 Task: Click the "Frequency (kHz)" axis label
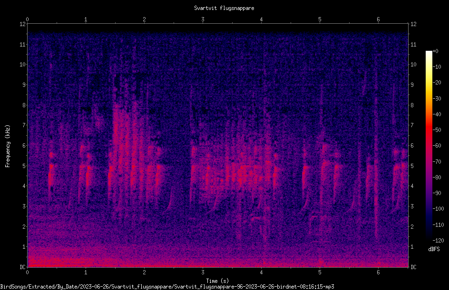[8, 146]
